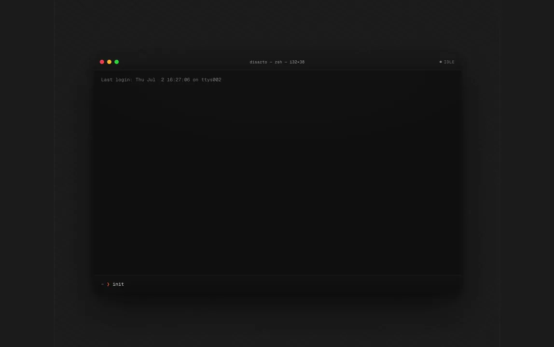Click the 'init' command text in the prompt
Viewport: 554px width, 347px height.
coord(118,284)
